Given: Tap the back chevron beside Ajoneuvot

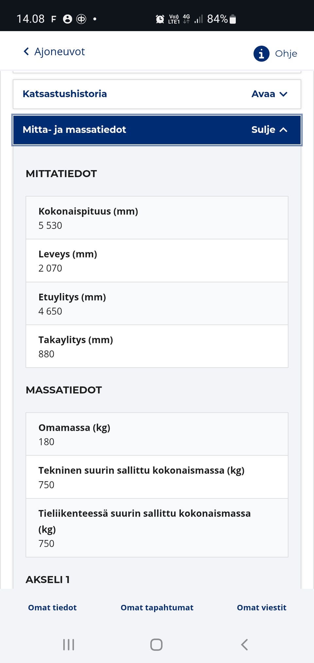Looking at the screenshot, I should tap(26, 51).
